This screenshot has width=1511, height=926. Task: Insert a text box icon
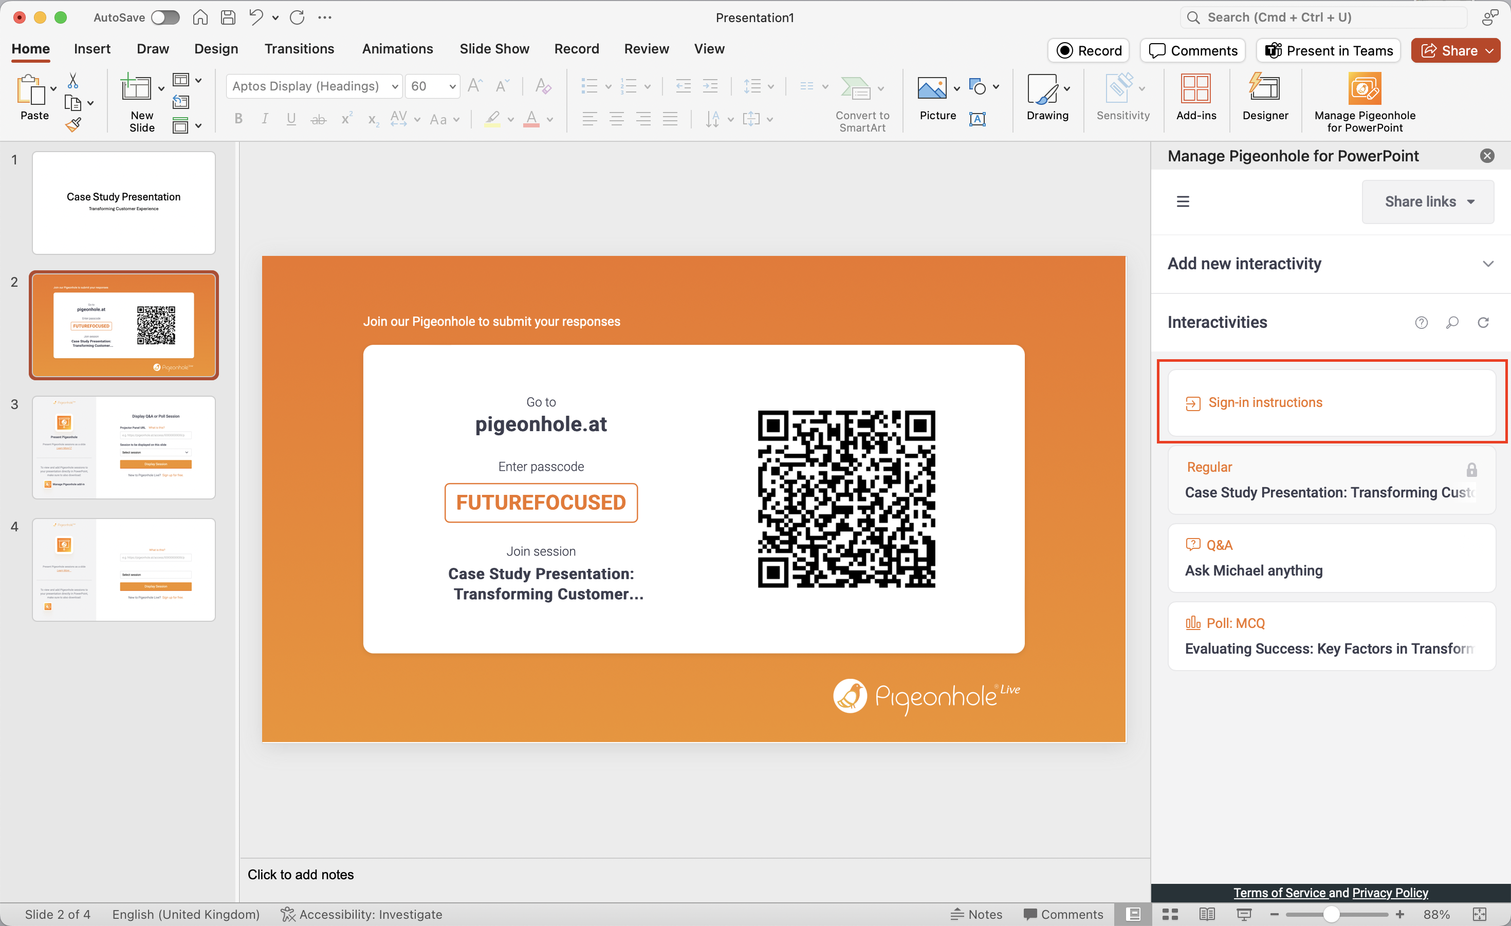(978, 118)
